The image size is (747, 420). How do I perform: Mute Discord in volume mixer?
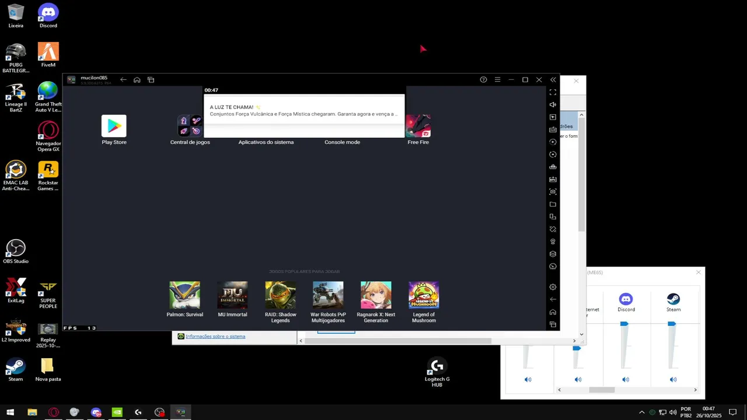pos(626,379)
